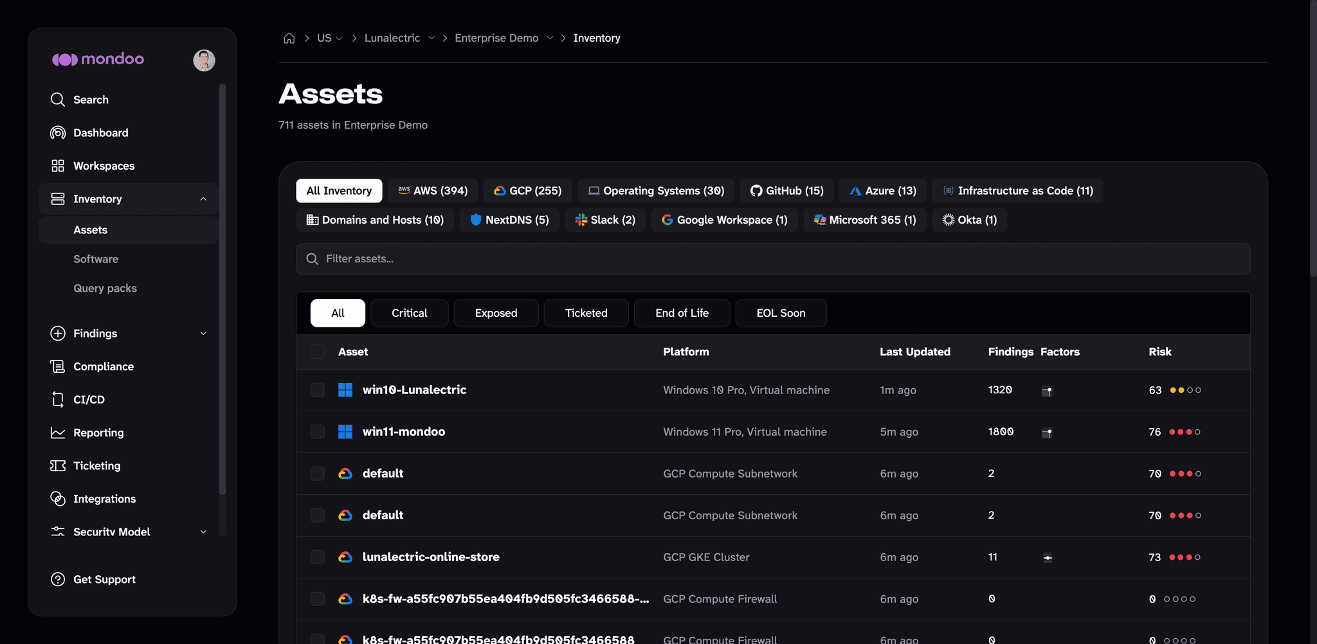Select the Google Workspace (1) tab
The width and height of the screenshot is (1317, 644).
[x=724, y=220]
